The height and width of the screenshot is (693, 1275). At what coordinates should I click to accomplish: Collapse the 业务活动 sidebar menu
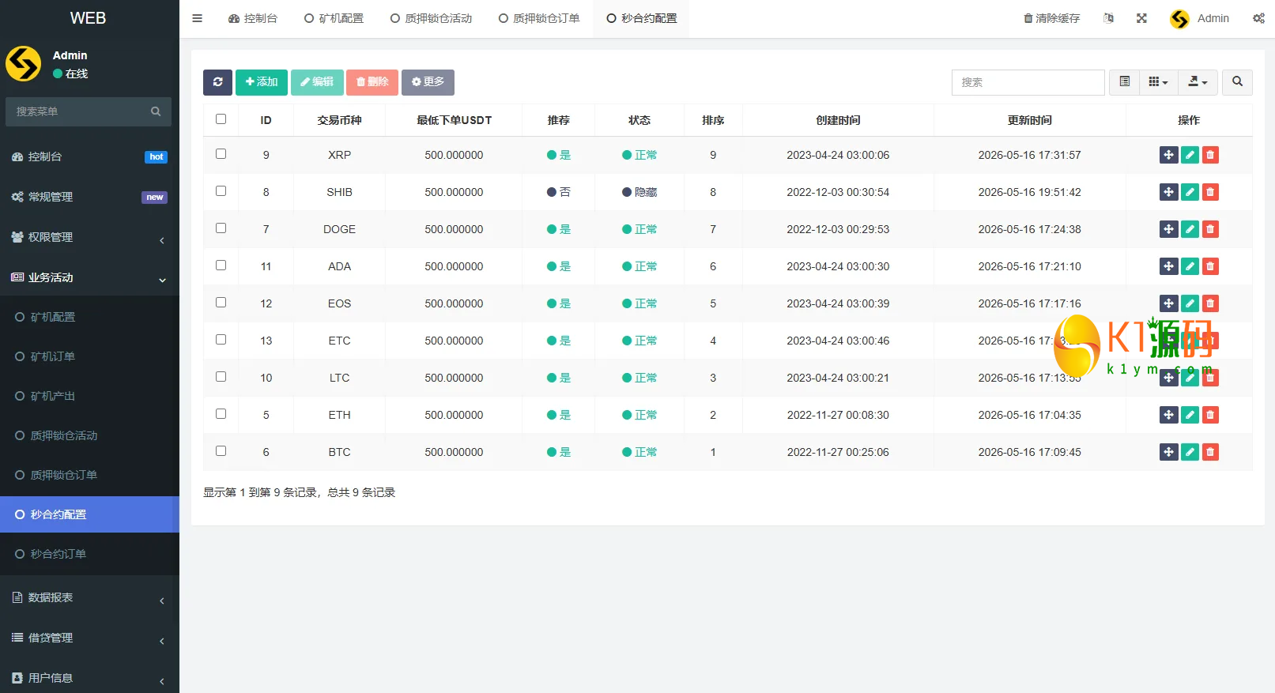(89, 277)
